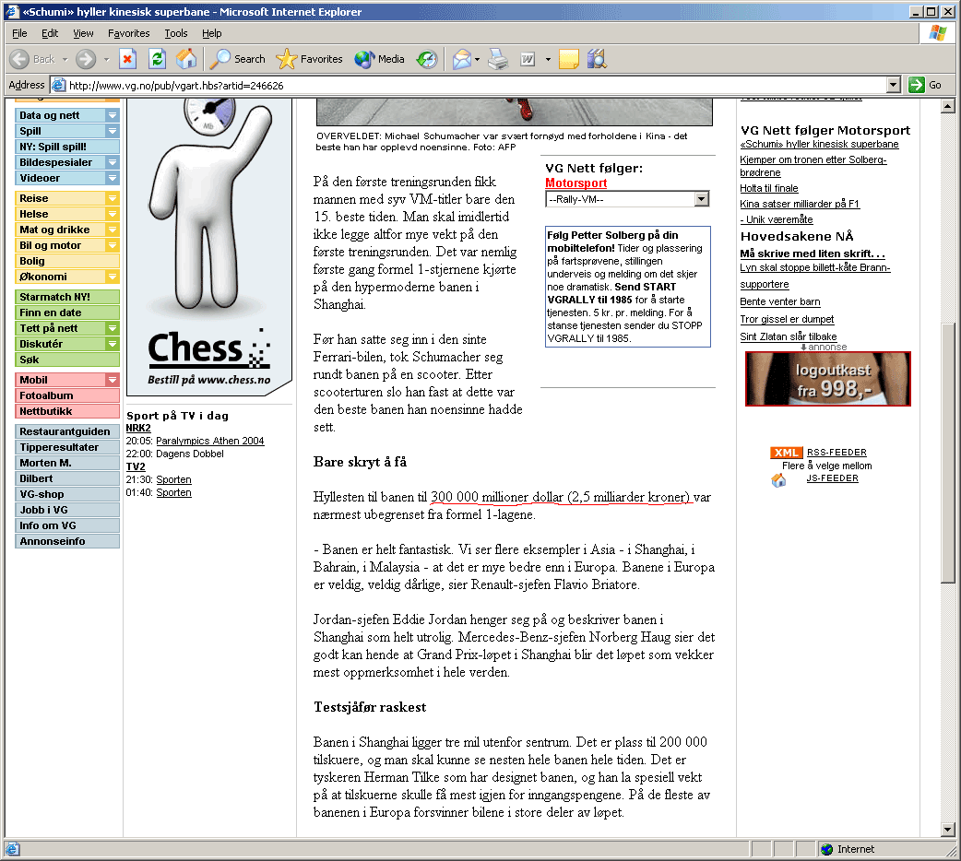The height and width of the screenshot is (861, 961).
Task: Open dropdown arrow next to Edit icon
Action: (x=548, y=59)
